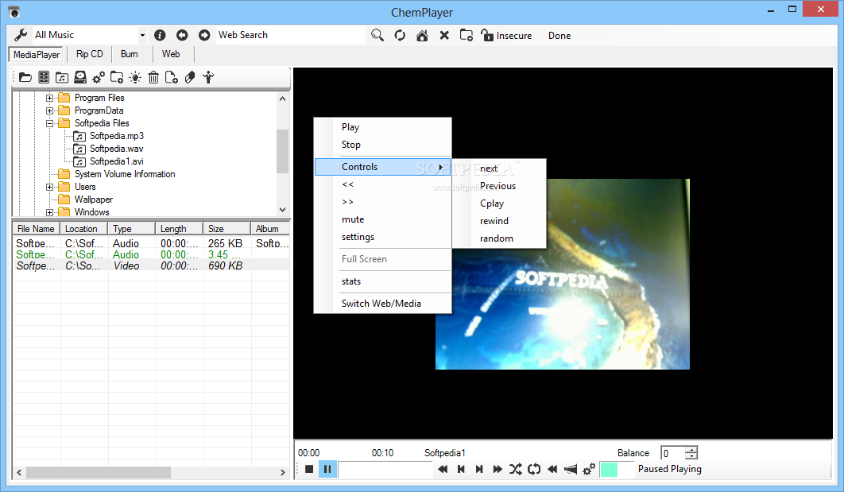Click the add-folder icon beside Insecure

467,36
